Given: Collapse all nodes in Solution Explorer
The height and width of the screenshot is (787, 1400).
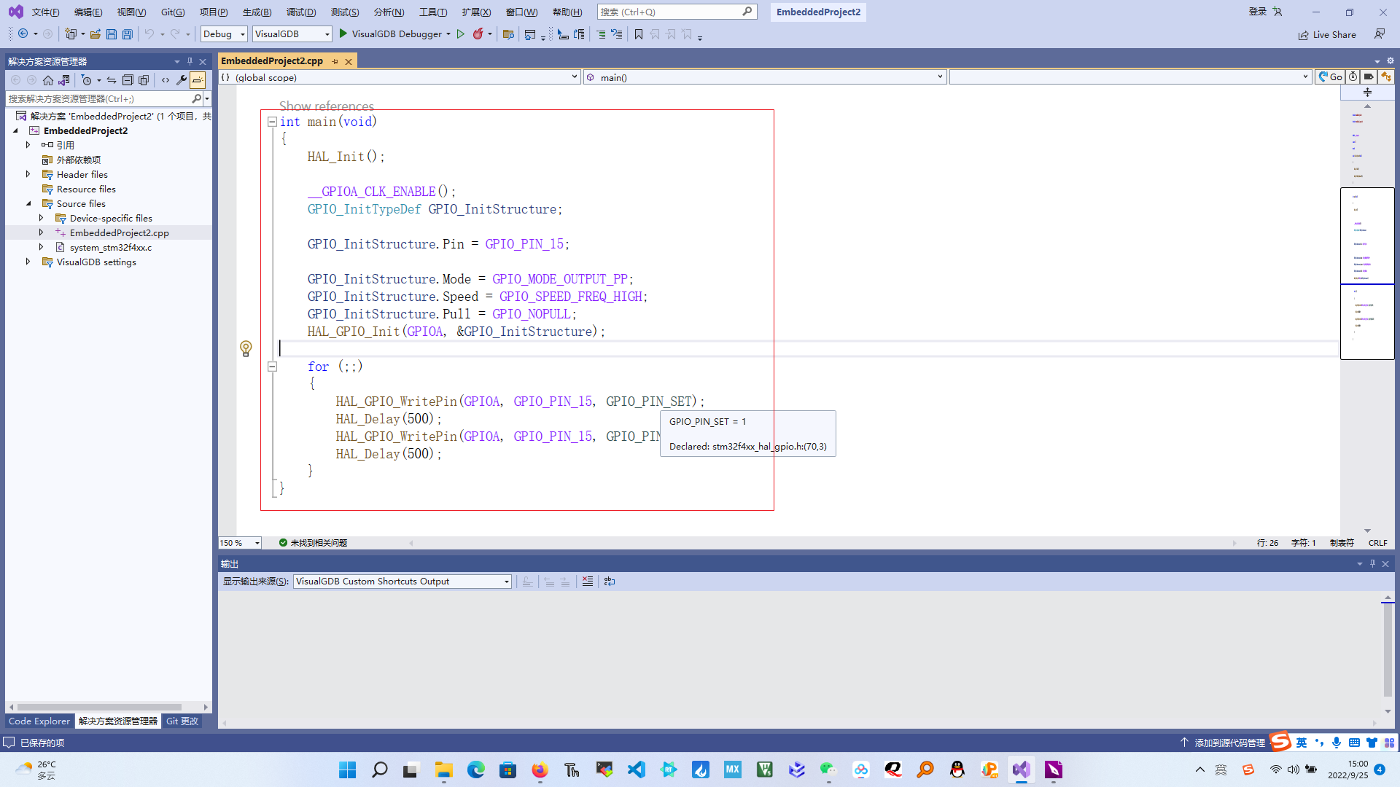Looking at the screenshot, I should point(128,80).
